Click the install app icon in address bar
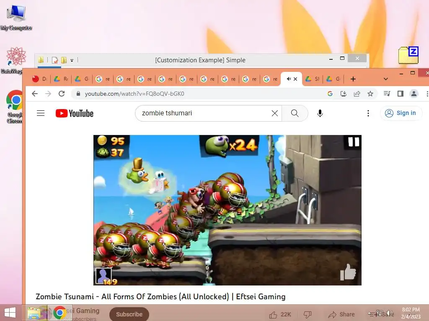The width and height of the screenshot is (429, 321). click(x=344, y=94)
